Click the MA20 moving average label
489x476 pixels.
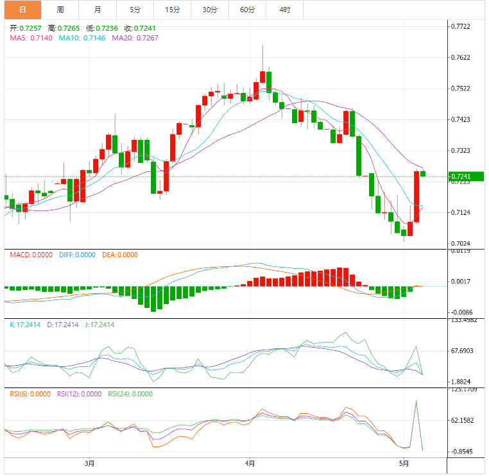(135, 38)
